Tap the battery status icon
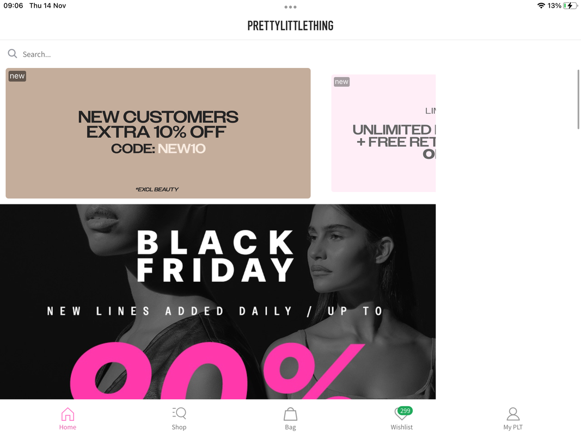 pyautogui.click(x=570, y=5)
